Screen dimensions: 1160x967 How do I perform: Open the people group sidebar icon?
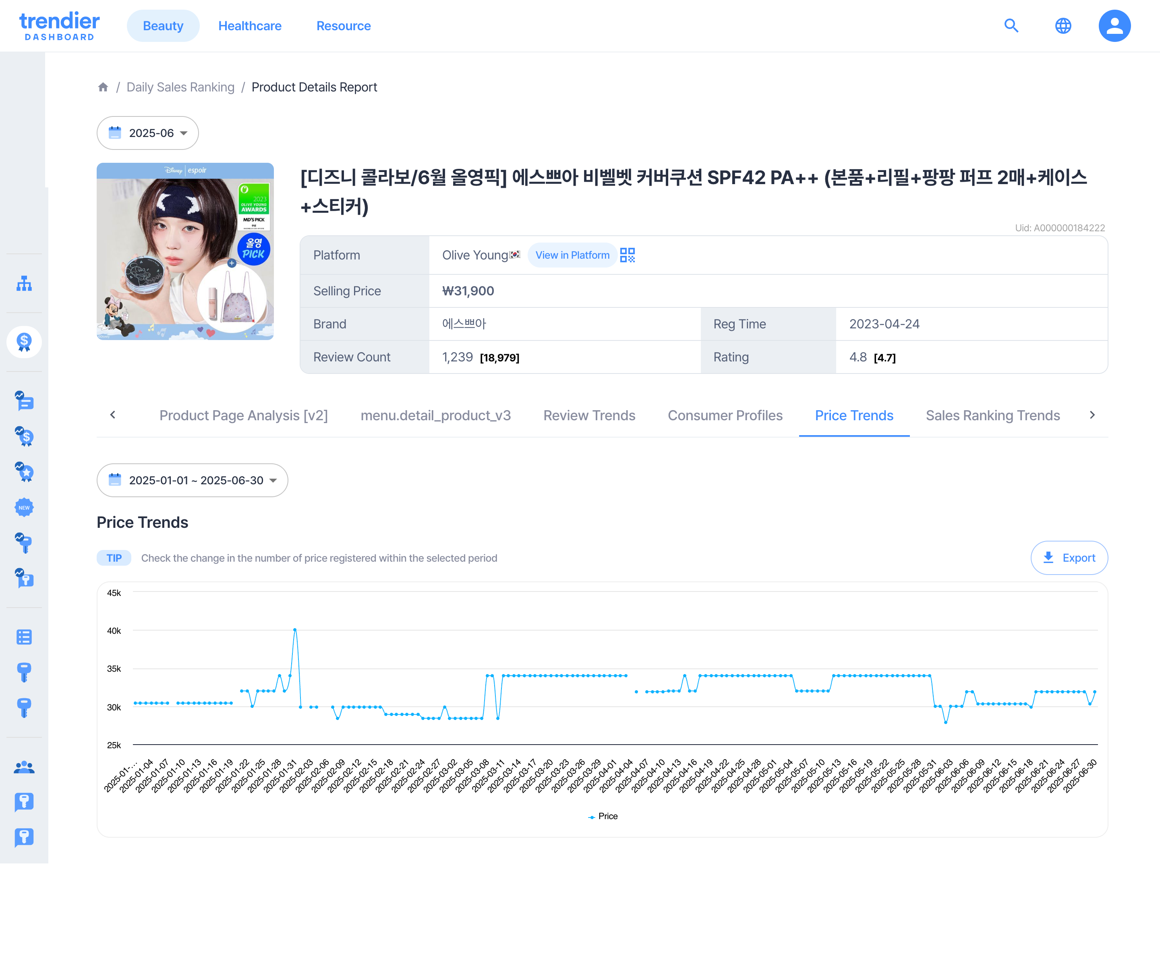tap(24, 767)
